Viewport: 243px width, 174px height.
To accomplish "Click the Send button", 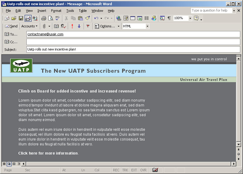I will click(x=11, y=26).
